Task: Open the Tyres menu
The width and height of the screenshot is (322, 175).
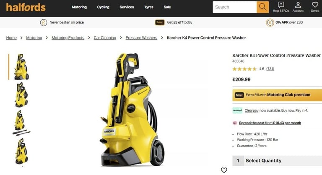Action: click(x=149, y=7)
